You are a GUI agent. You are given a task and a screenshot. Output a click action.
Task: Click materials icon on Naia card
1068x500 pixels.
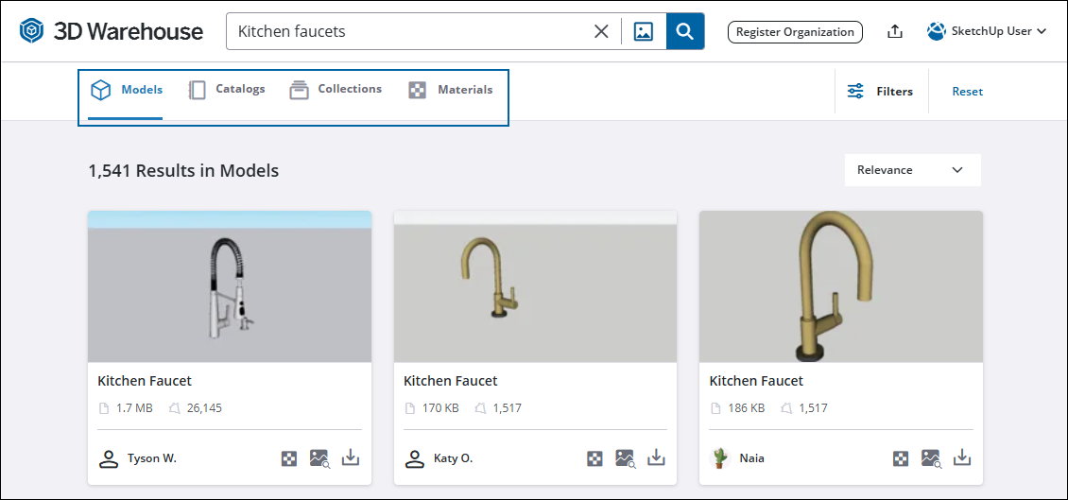[901, 458]
